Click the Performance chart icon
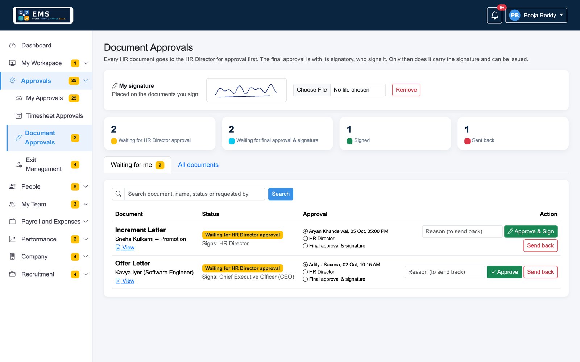This screenshot has height=362, width=580. tap(12, 239)
